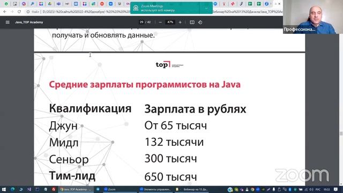Go forward in browser history
Screen dimensions: 343x193
12,12
